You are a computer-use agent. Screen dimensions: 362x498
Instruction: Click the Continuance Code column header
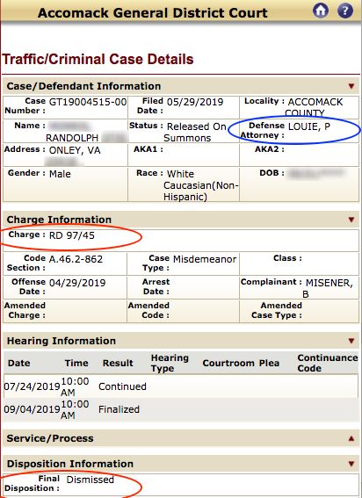[328, 363]
